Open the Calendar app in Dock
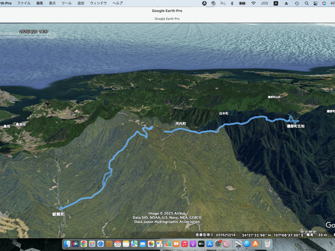335x251 pixels. click(117, 244)
